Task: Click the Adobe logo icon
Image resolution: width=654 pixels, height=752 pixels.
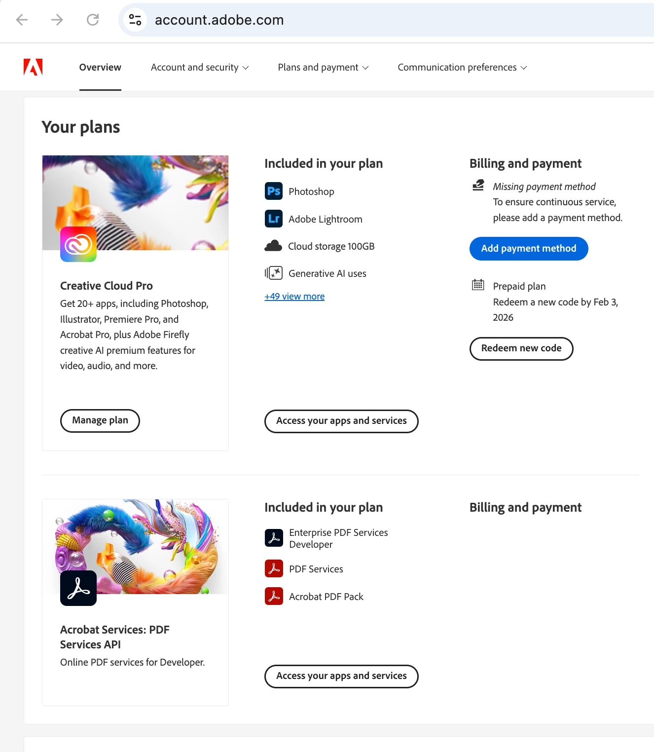Action: (x=33, y=67)
